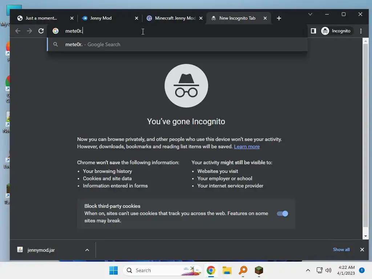Select the 'mete0r. - Google Search' suggestion
372x279 pixels.
pos(177,44)
